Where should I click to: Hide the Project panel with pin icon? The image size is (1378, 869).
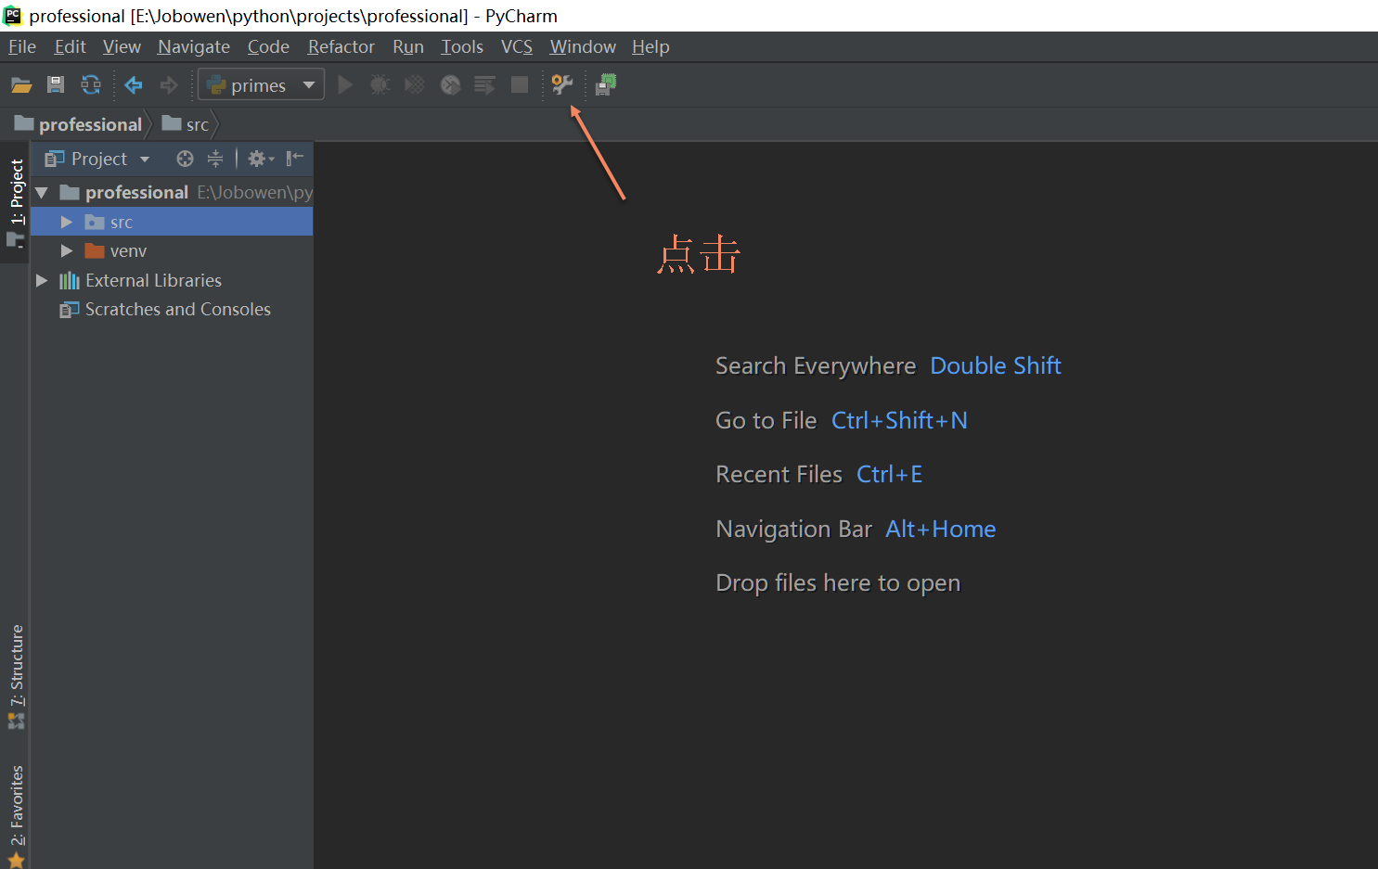(294, 159)
